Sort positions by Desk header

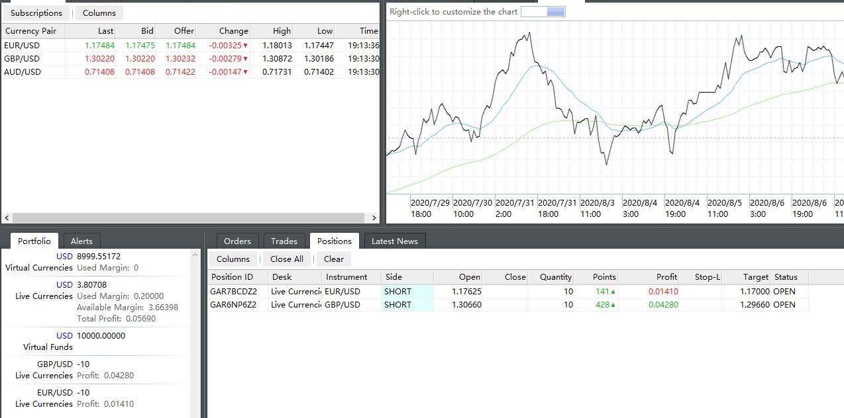pyautogui.click(x=295, y=277)
